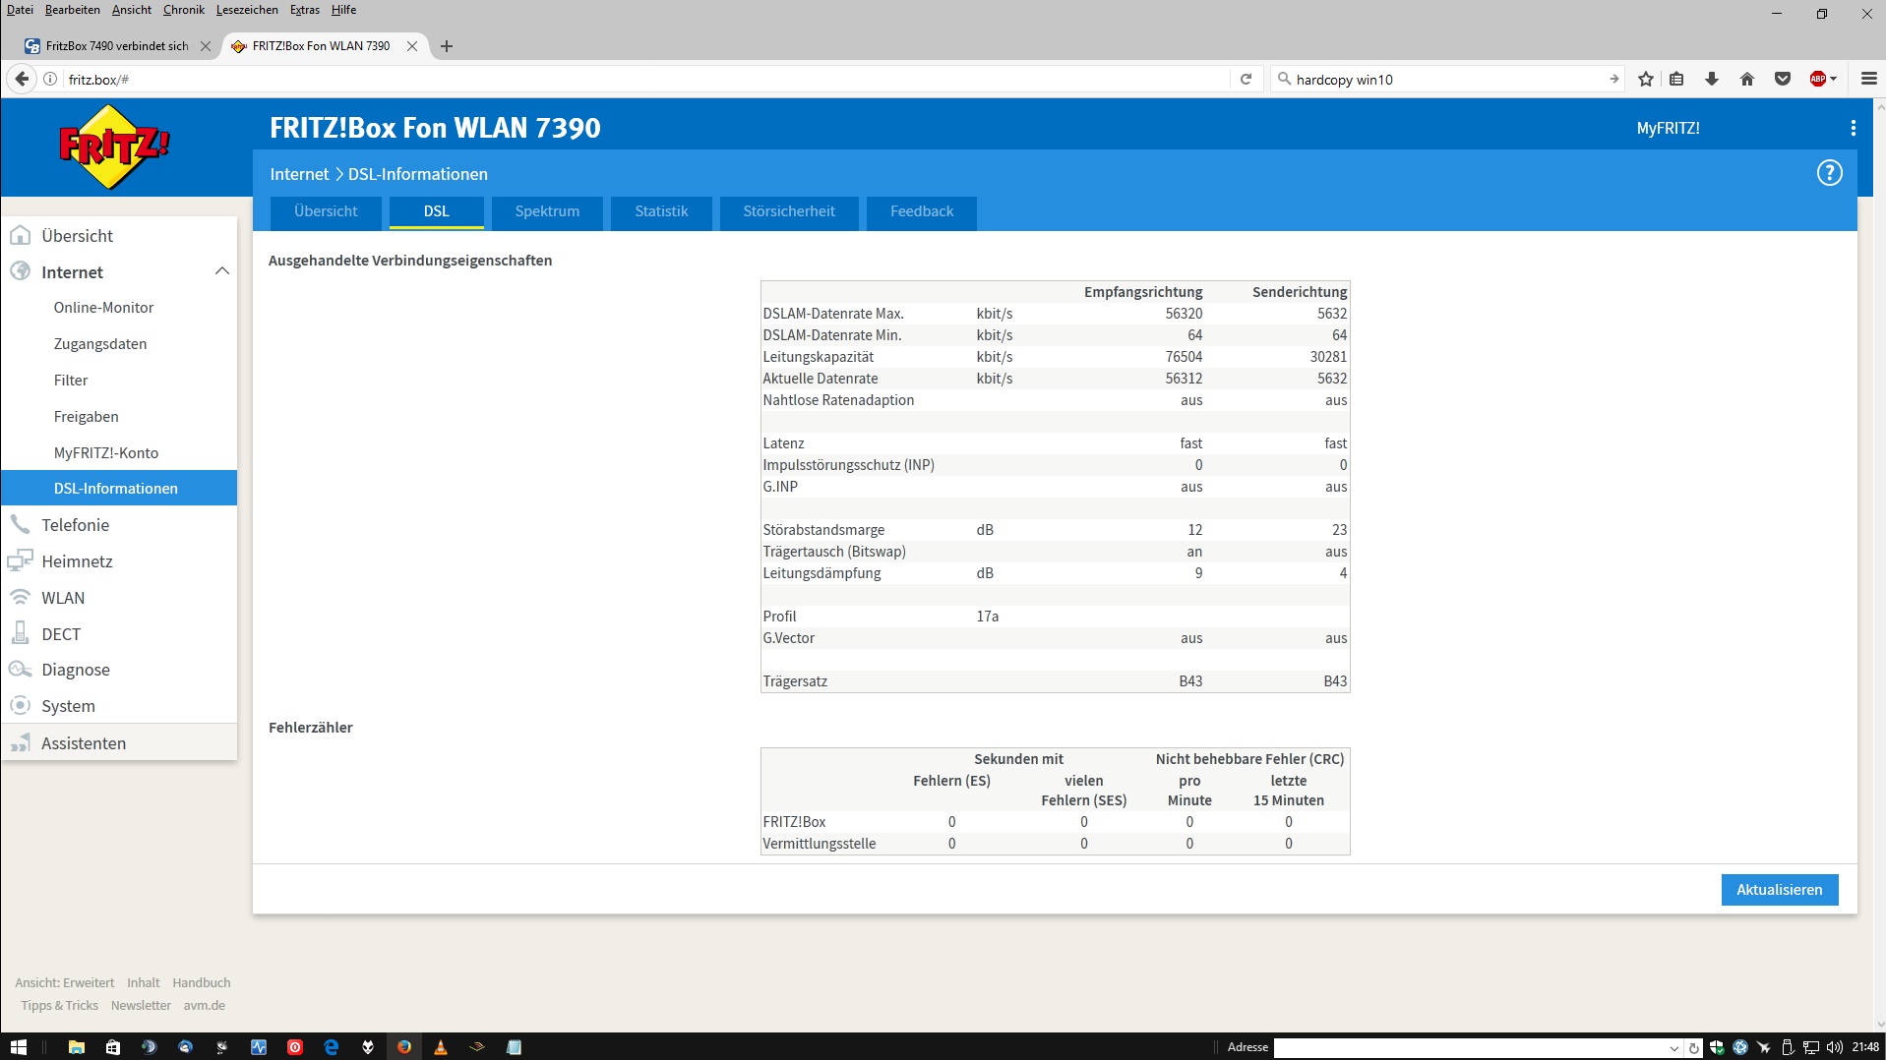Open the WLAN sidebar section
Image resolution: width=1886 pixels, height=1060 pixels.
point(63,598)
